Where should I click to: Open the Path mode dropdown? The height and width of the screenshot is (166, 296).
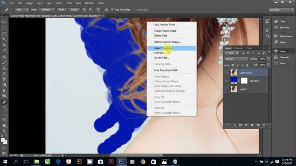(x=22, y=10)
